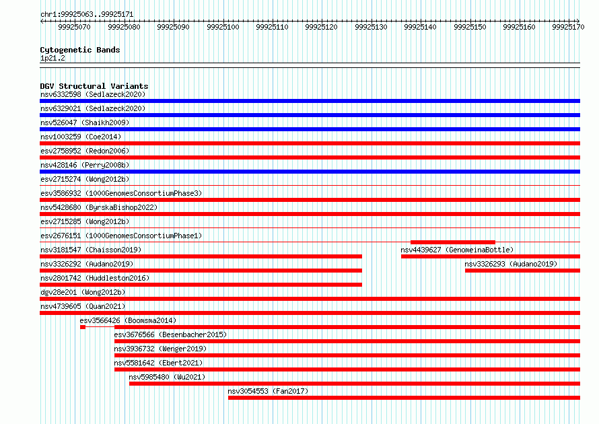The image size is (599, 424).
Task: Click ruler position 99925150
Action: tap(470, 27)
